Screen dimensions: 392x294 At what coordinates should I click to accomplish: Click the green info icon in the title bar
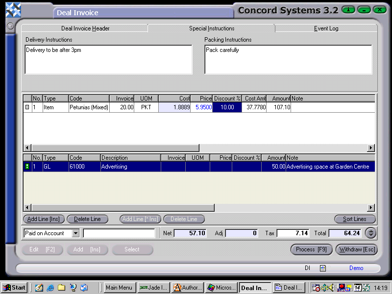[x=347, y=9]
